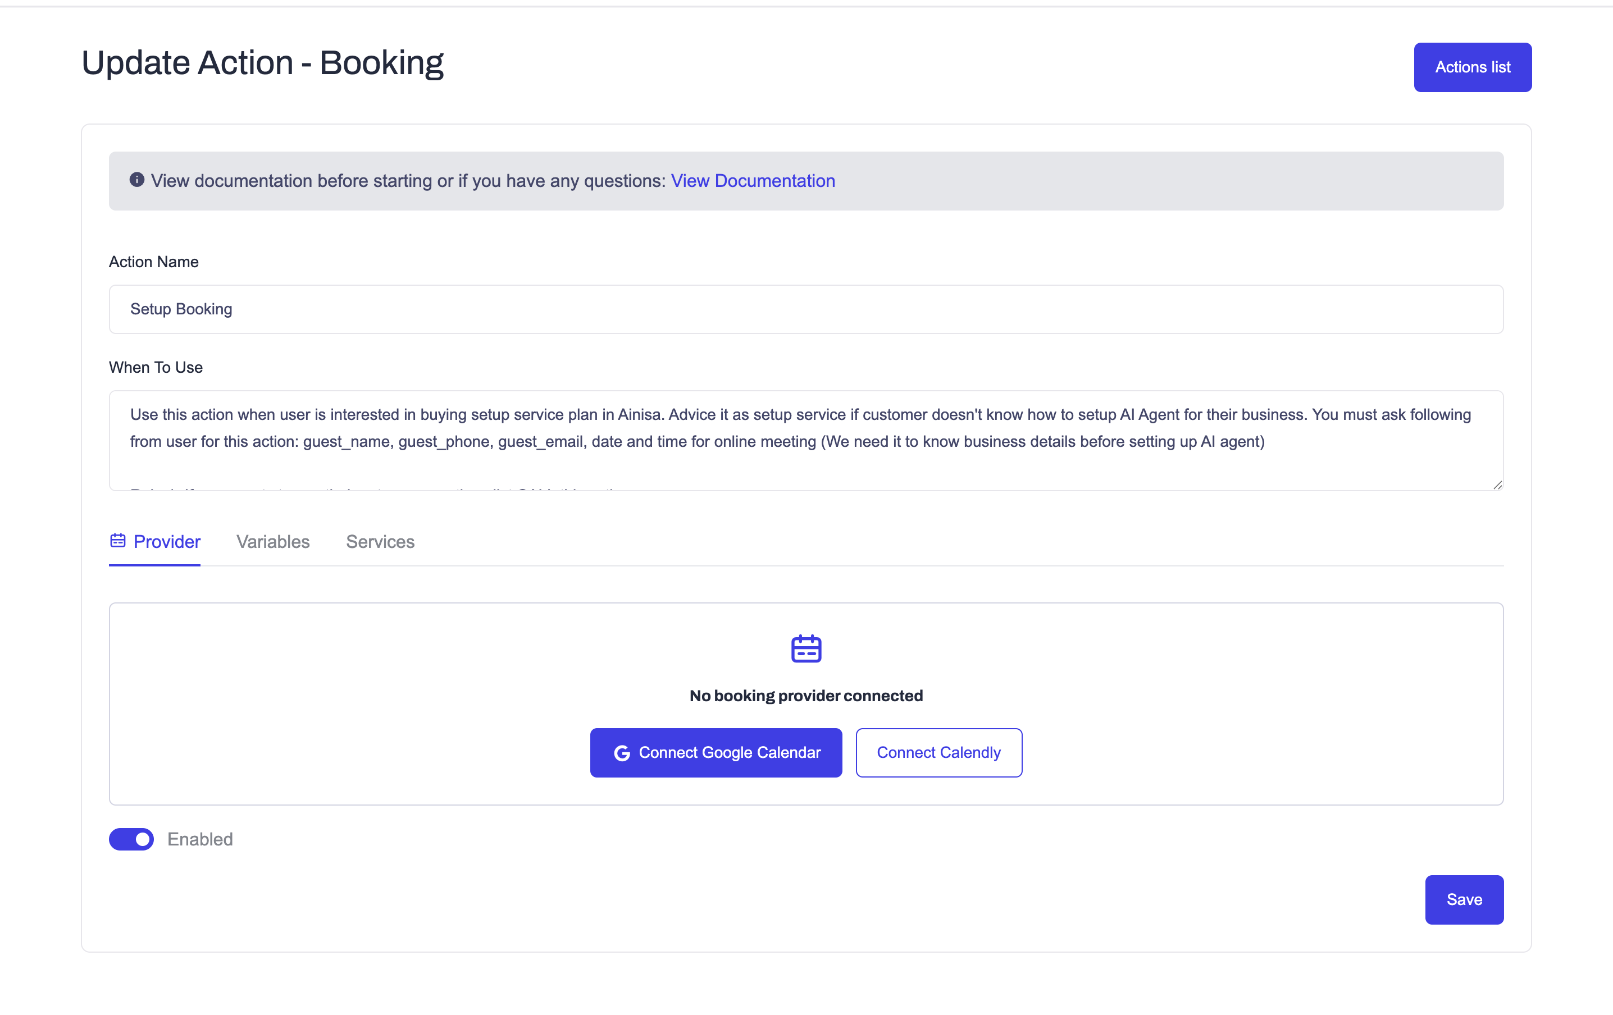1613x1015 pixels.
Task: Click the 'Action Name' label
Action: click(154, 262)
